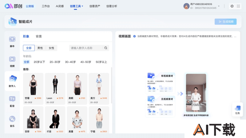Click the 公测版 badge
This screenshot has width=246, height=138.
[30, 6]
